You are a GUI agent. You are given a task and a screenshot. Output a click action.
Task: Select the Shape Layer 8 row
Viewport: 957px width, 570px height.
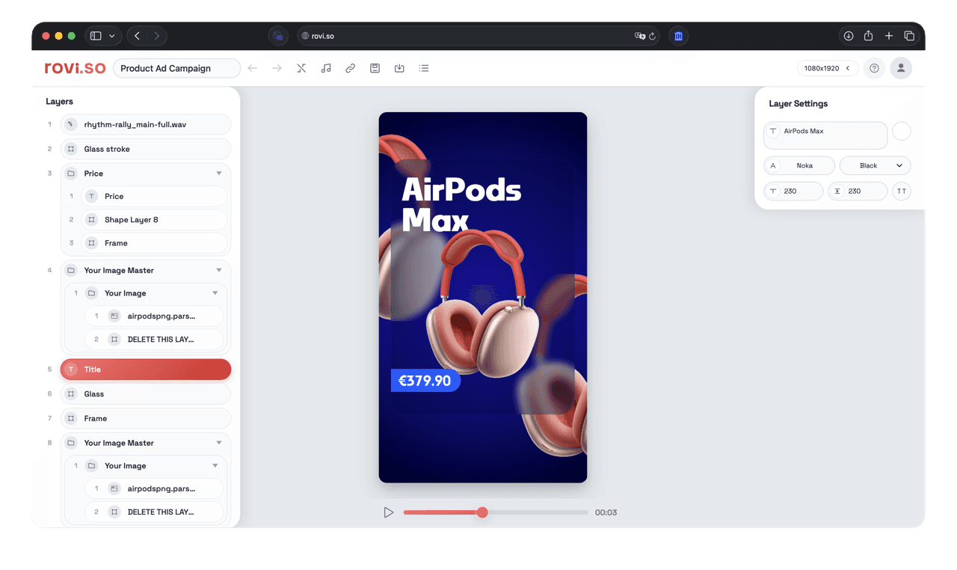[154, 220]
